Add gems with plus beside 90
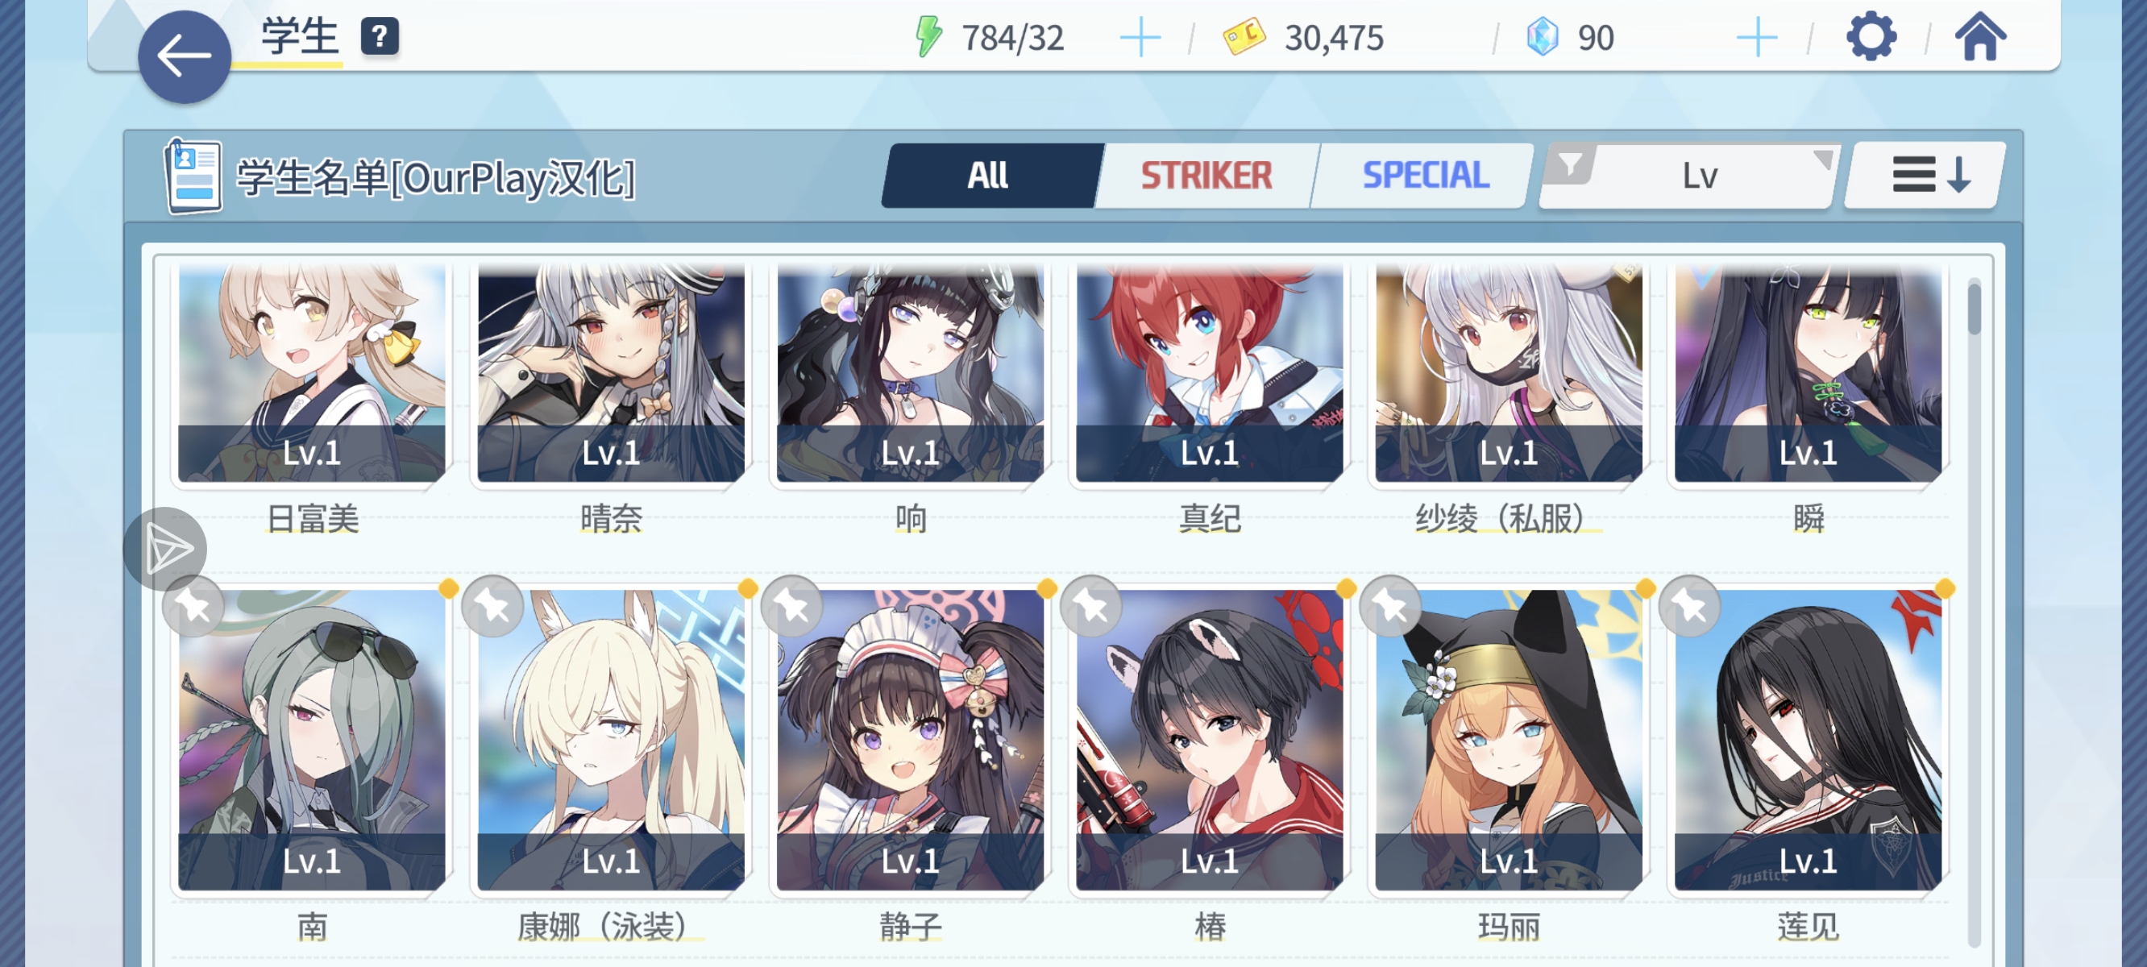 tap(1757, 39)
